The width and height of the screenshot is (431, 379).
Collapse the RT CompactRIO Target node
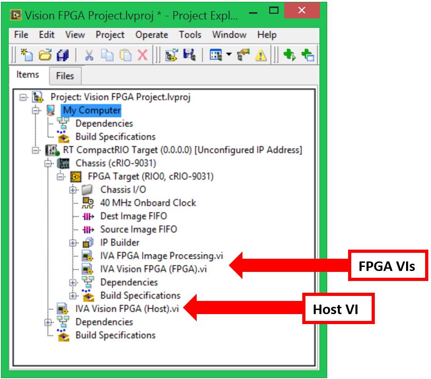coord(35,150)
